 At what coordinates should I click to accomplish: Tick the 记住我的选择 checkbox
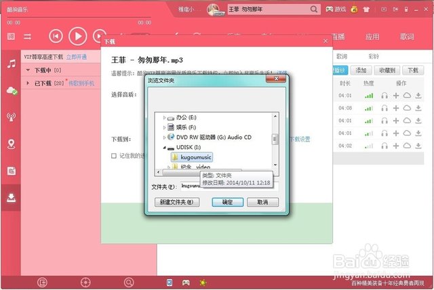(113, 156)
